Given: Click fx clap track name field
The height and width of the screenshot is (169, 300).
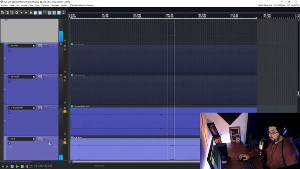Looking at the screenshot, I should pyautogui.click(x=22, y=46).
